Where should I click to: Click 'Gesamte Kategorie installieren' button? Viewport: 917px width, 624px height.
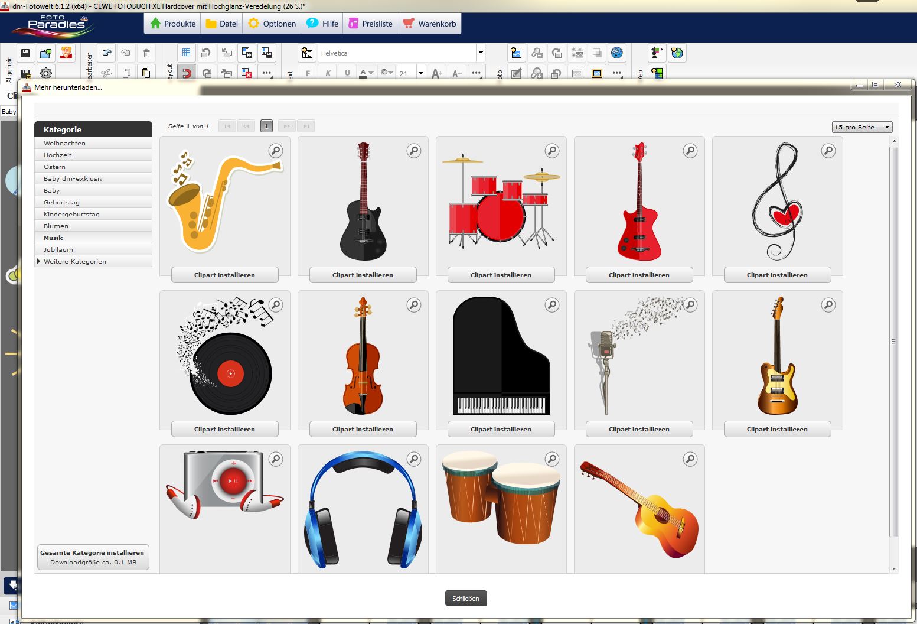click(x=93, y=557)
